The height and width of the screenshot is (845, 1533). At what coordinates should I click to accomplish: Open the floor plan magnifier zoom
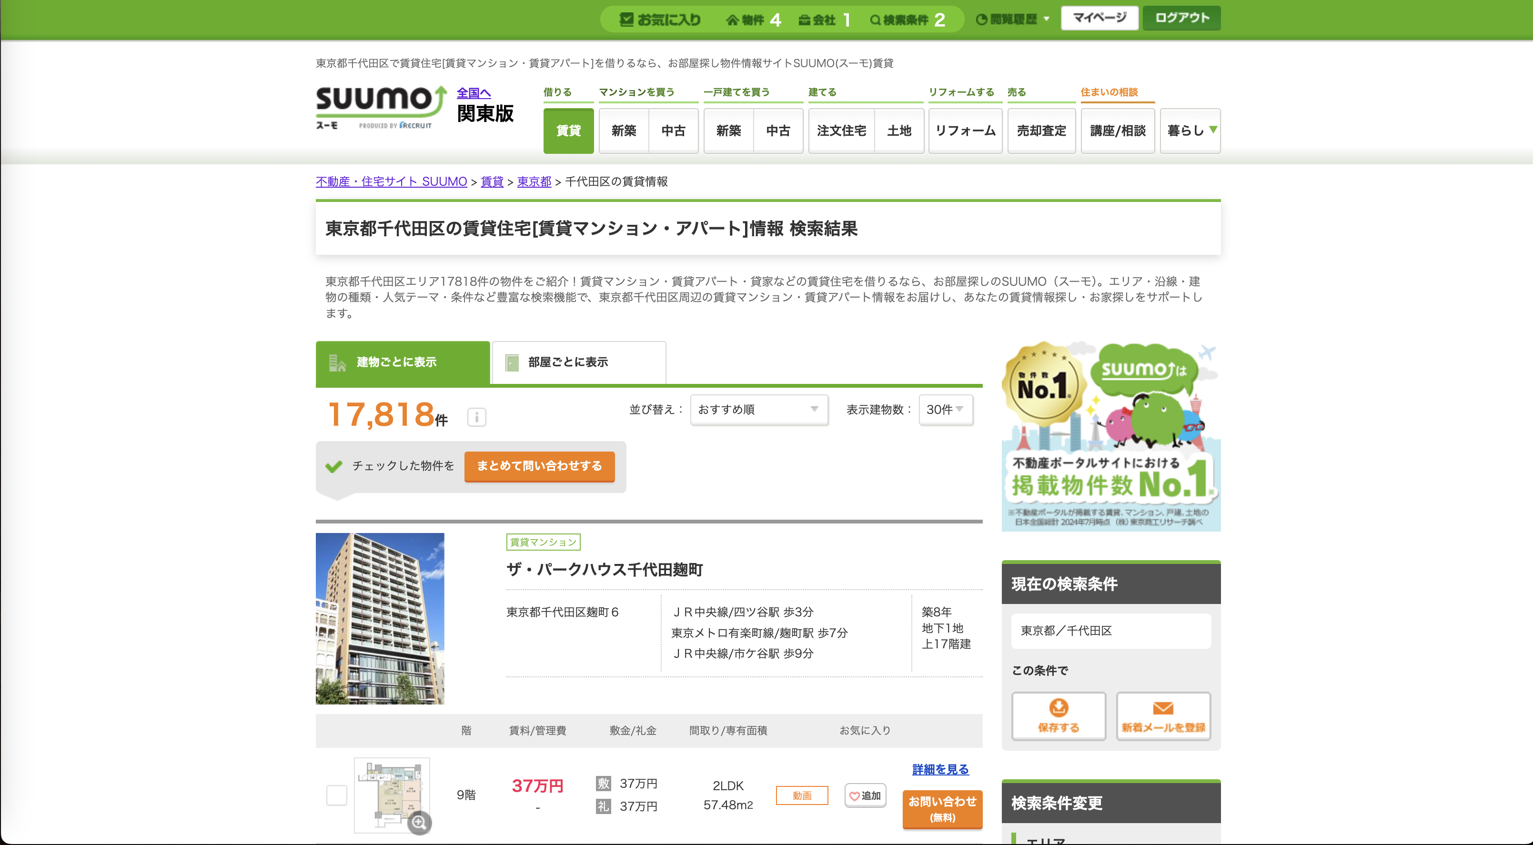421,824
